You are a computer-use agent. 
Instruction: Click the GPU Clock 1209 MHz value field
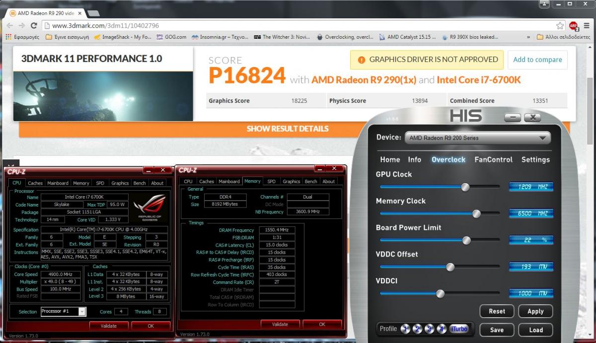(531, 187)
